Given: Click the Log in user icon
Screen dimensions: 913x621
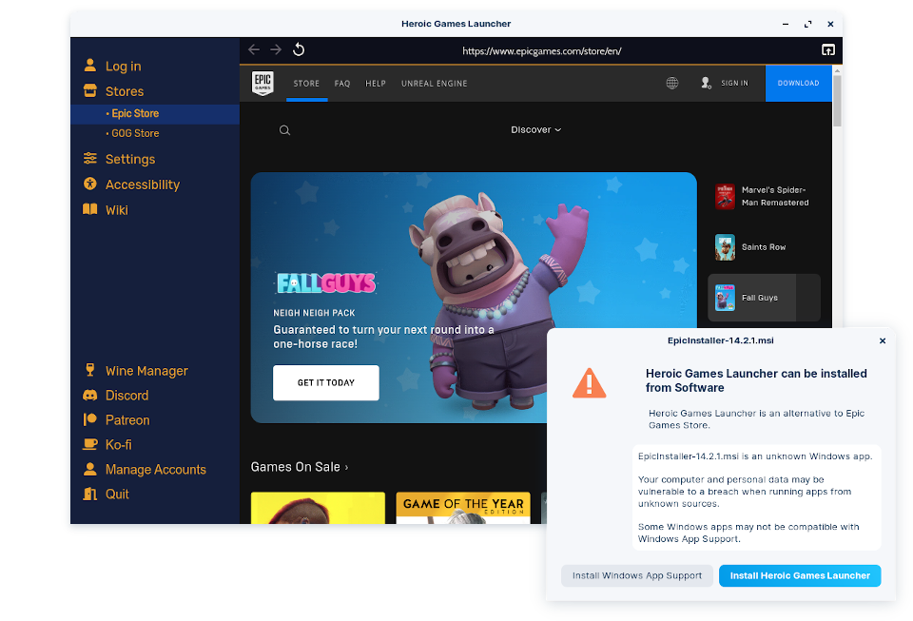Looking at the screenshot, I should tap(89, 66).
